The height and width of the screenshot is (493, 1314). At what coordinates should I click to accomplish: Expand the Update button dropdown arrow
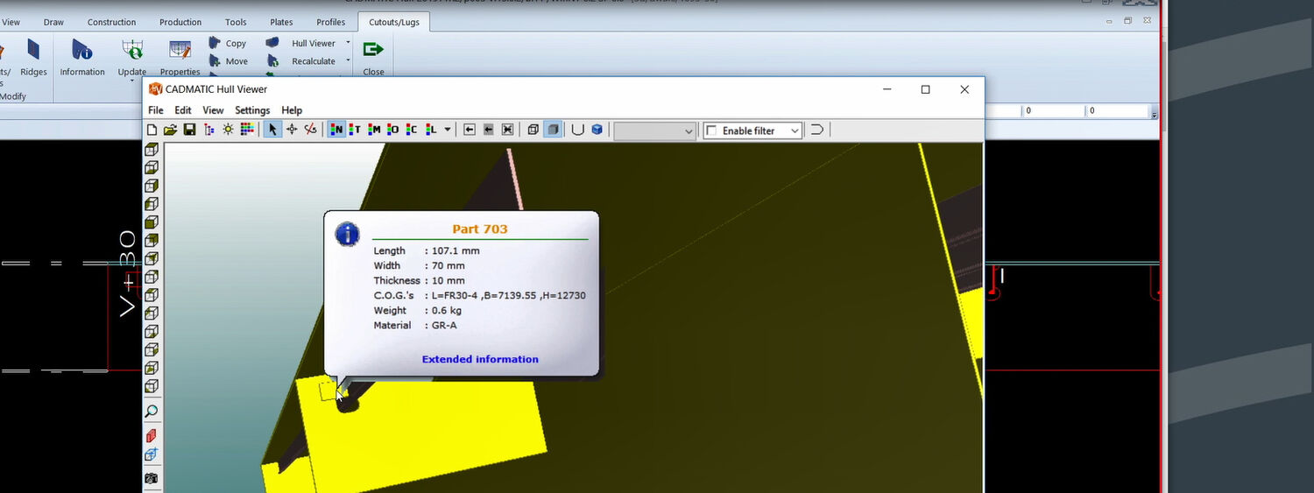pyautogui.click(x=132, y=81)
